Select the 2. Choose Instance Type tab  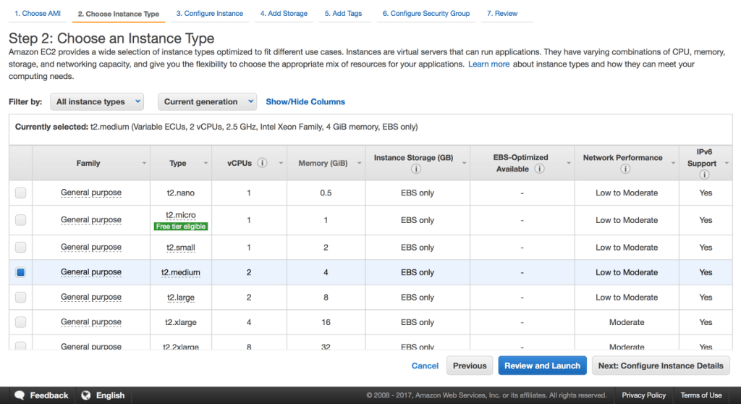pos(119,14)
